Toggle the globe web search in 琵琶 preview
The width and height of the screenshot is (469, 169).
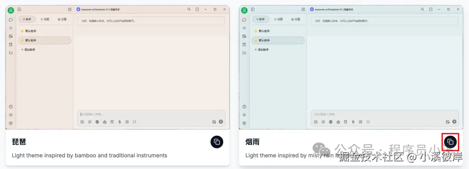(97, 122)
